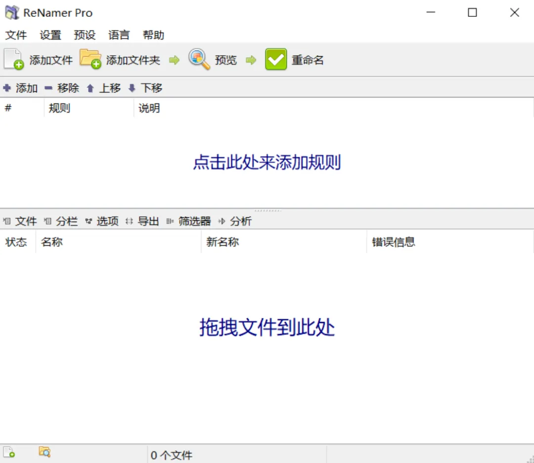
Task: Sort by the 错误信息 column header
Action: [x=450, y=242]
